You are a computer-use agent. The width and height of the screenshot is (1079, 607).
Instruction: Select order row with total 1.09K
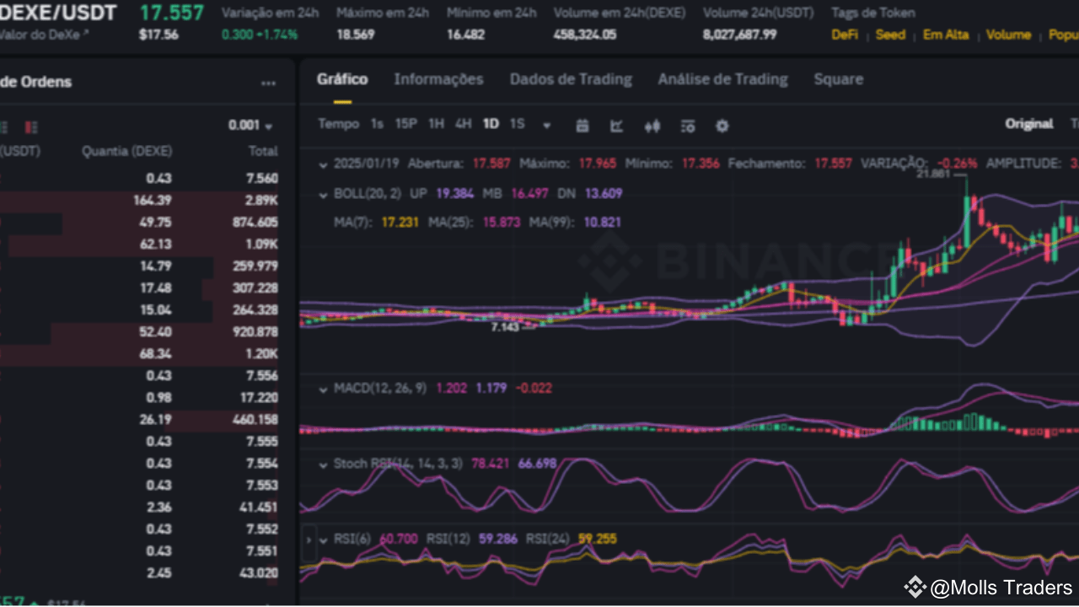139,244
